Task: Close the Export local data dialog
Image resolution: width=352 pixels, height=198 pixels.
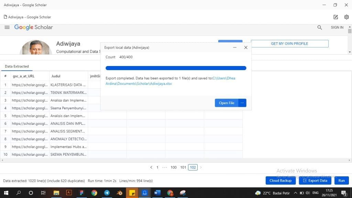Action: 246,47
